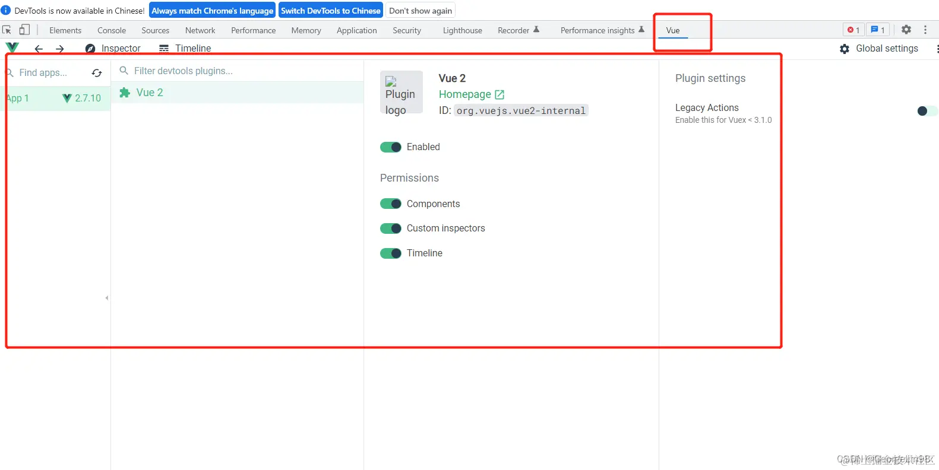Select the Vue devtools tab

tap(673, 30)
